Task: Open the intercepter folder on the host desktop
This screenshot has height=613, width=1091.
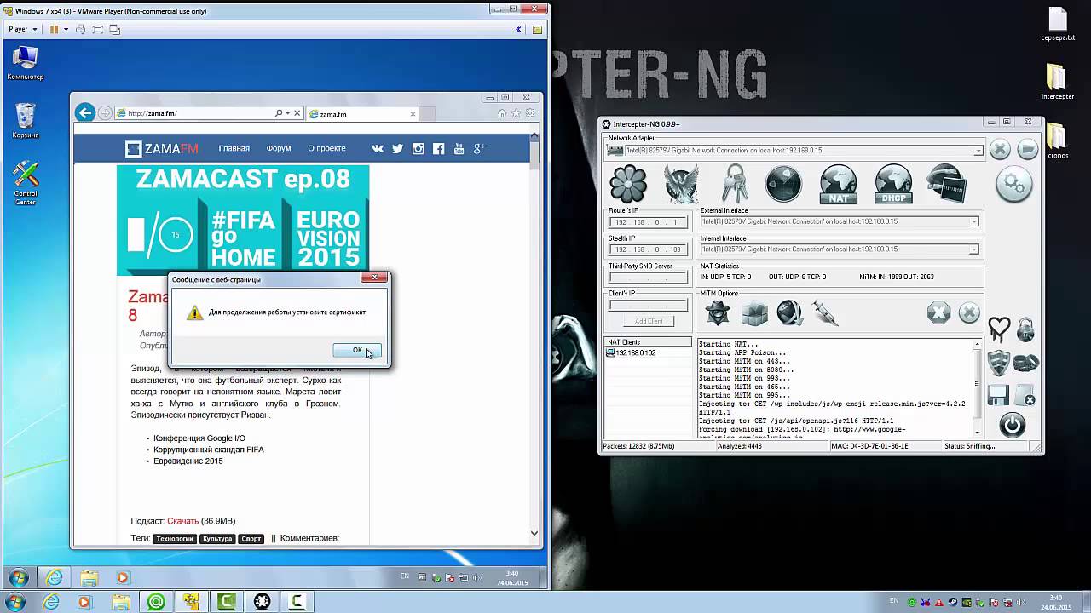Action: tap(1057, 82)
